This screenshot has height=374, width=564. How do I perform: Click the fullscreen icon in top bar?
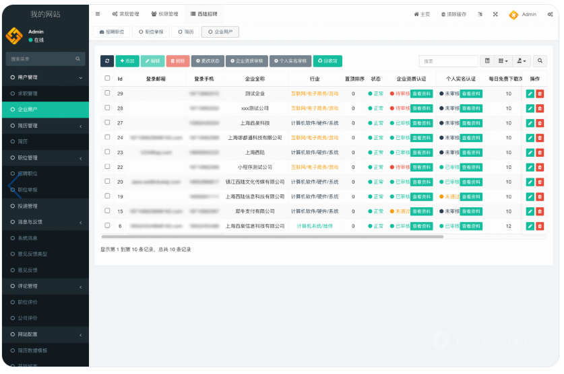(495, 14)
